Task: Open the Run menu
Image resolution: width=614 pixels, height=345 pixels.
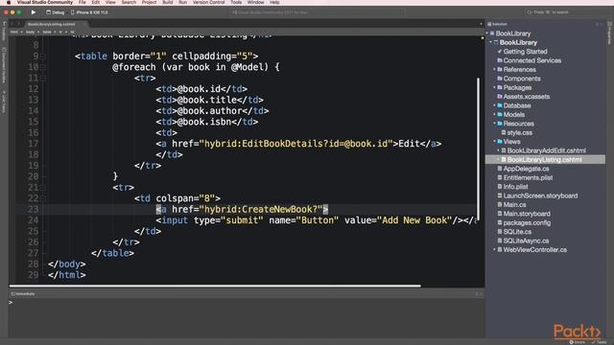Action: [182, 2]
